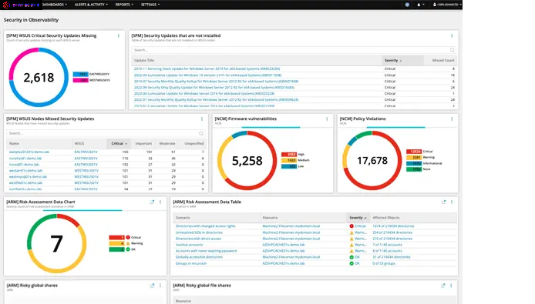535x304 pixels.
Task: Click red Critical legend swatch in Policy Violations
Action: (414, 152)
